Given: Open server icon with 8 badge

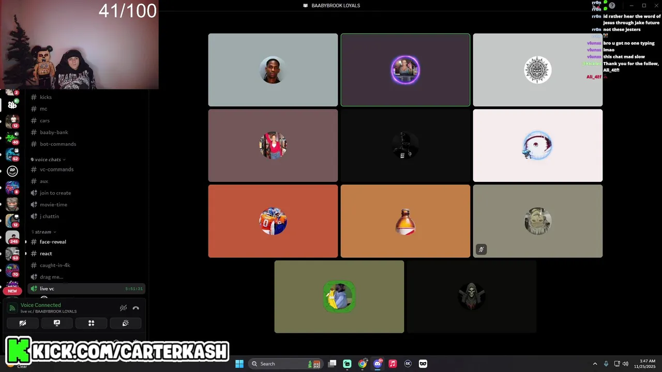Looking at the screenshot, I should click(12, 188).
